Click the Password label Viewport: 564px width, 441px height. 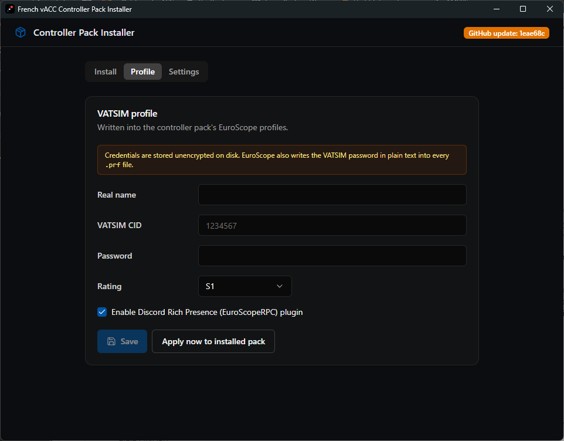(115, 256)
